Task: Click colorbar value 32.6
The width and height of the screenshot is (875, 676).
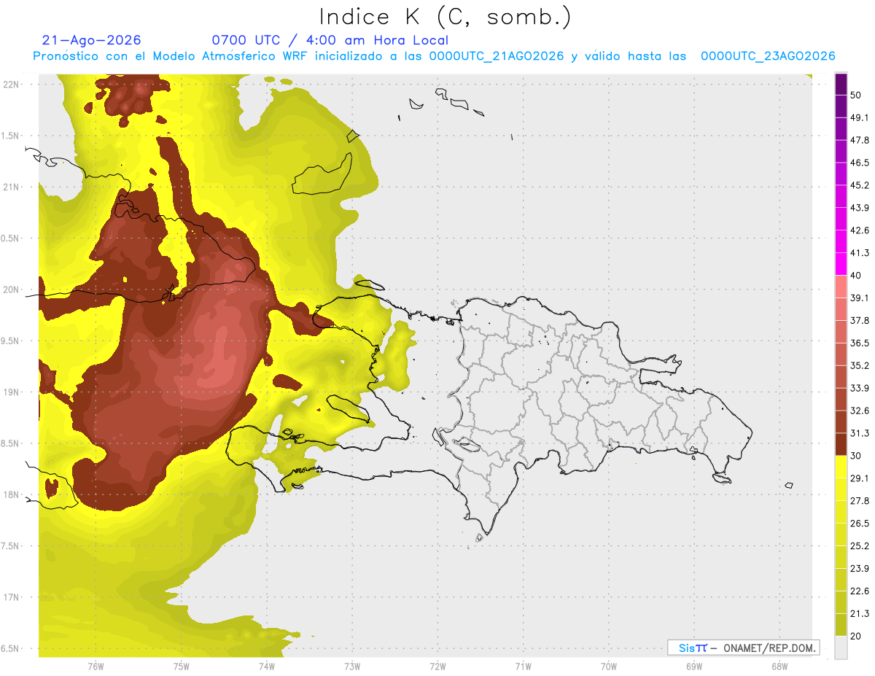Action: click(x=860, y=411)
